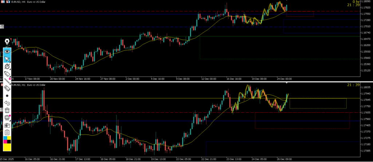Image resolution: width=373 pixels, height=162 pixels.
Task: Select the pencil drawing tool
Action: [7, 74]
